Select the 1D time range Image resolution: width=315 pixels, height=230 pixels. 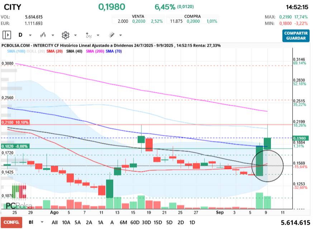click(192, 222)
